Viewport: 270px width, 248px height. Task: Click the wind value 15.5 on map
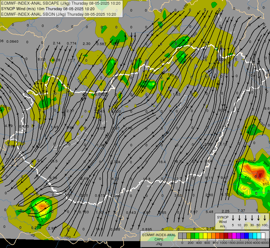(54, 161)
